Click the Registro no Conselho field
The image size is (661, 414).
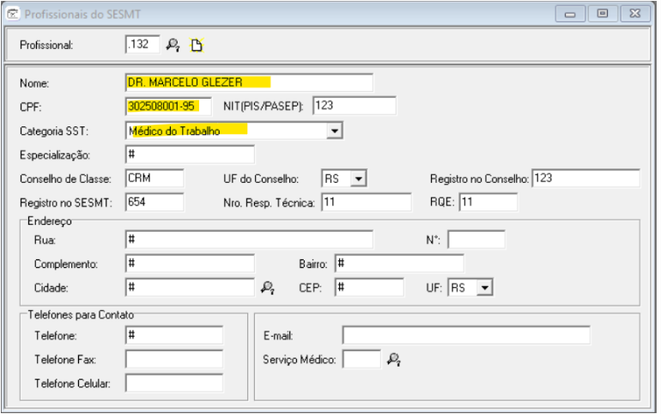pyautogui.click(x=585, y=179)
